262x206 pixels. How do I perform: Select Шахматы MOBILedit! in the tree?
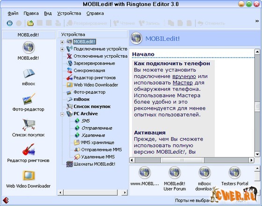click(95, 164)
